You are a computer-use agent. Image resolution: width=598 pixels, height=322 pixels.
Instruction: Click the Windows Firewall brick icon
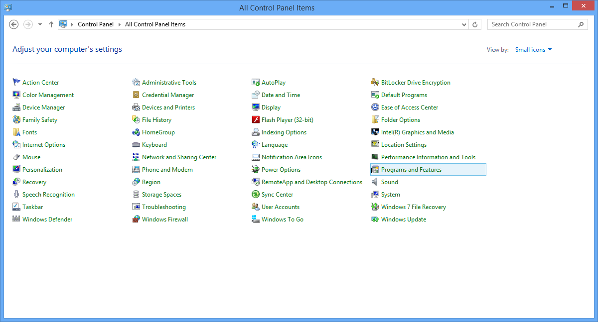coord(136,219)
